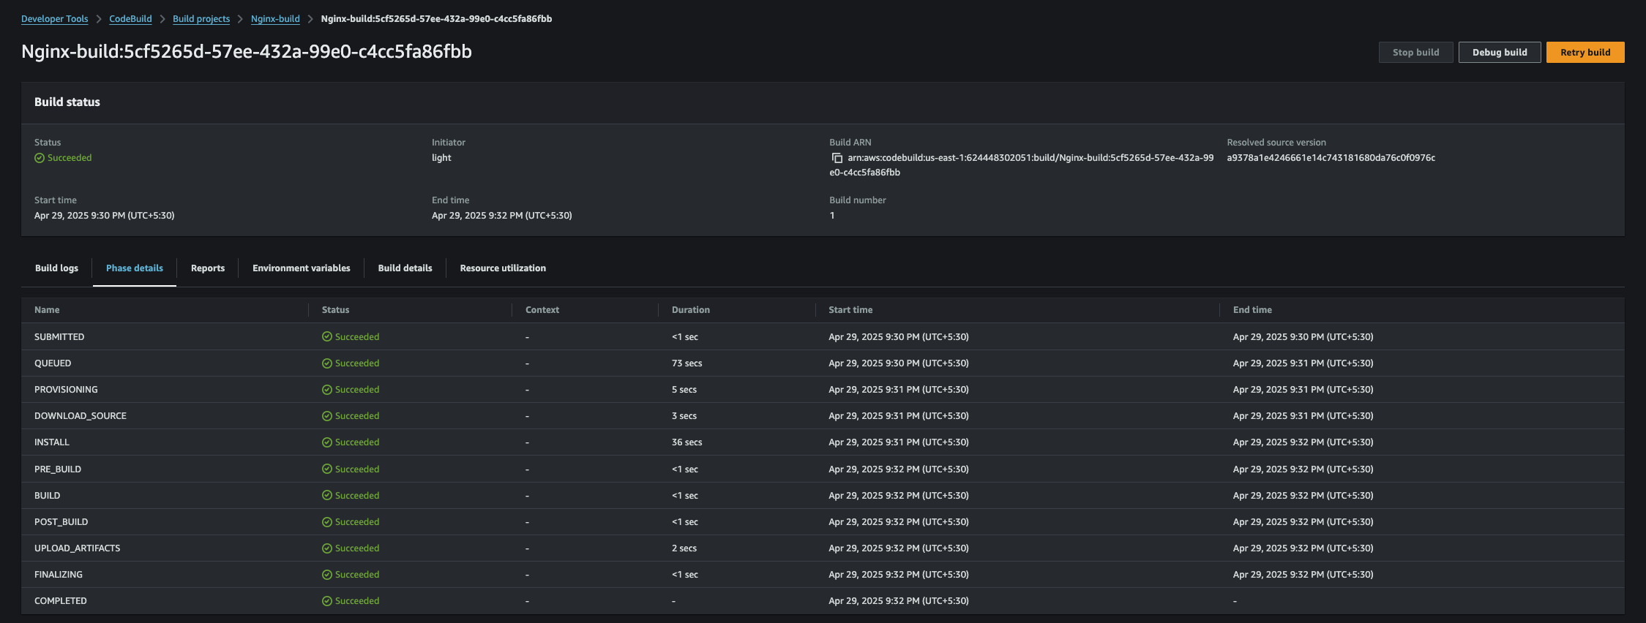Screen dimensions: 1646x623
Task: Click the page title Nginx-build build ID
Action: [x=247, y=52]
